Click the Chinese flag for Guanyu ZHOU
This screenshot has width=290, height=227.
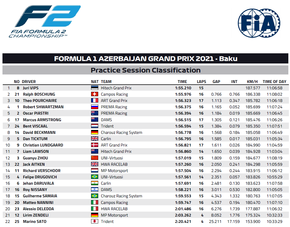tap(94, 158)
